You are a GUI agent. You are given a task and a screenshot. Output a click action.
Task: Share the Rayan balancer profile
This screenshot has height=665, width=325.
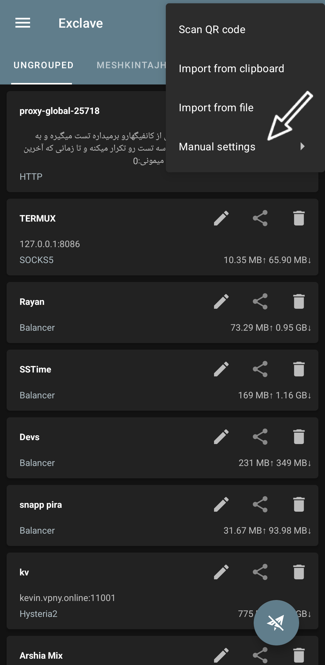pos(260,301)
